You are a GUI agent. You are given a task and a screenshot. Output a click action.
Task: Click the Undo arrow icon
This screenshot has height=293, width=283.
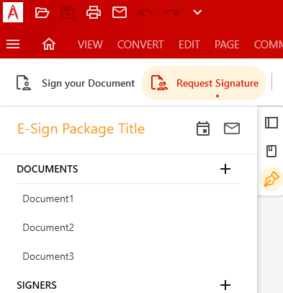tap(145, 12)
